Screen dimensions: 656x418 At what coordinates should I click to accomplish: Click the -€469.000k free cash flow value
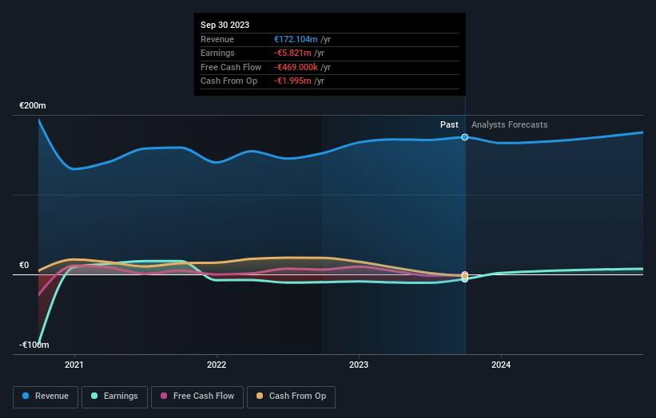(x=296, y=67)
